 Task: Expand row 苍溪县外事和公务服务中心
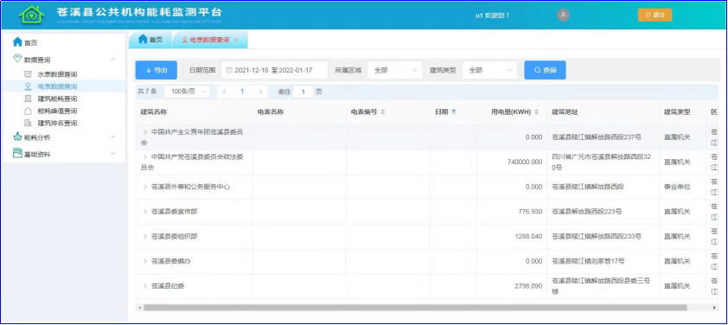click(145, 187)
